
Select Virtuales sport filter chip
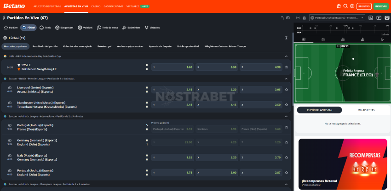tap(152, 28)
